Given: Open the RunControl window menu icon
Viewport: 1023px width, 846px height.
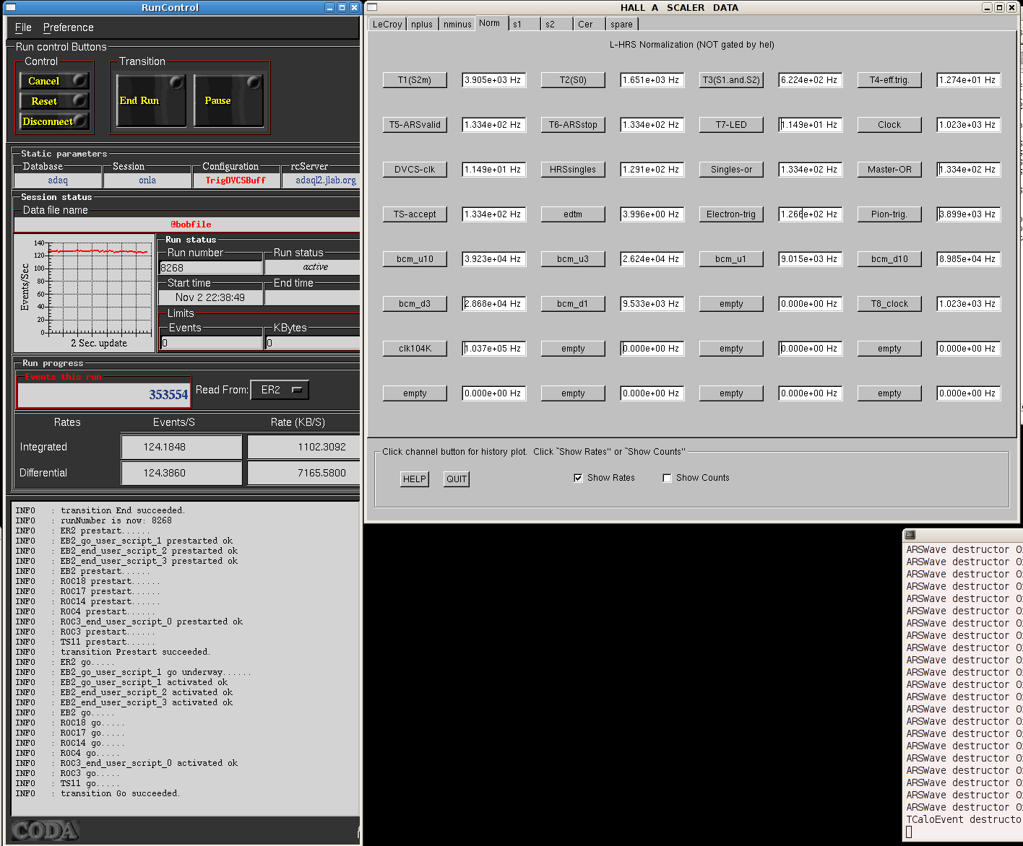Looking at the screenshot, I should click(x=10, y=7).
